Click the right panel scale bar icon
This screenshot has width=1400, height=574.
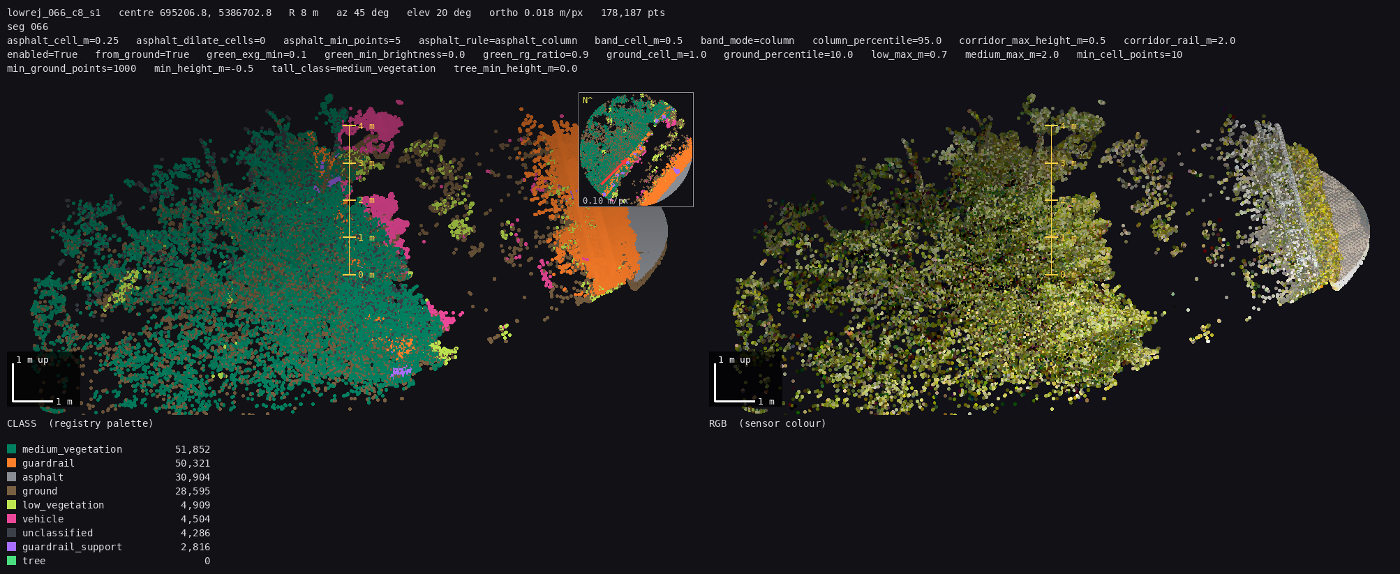745,379
